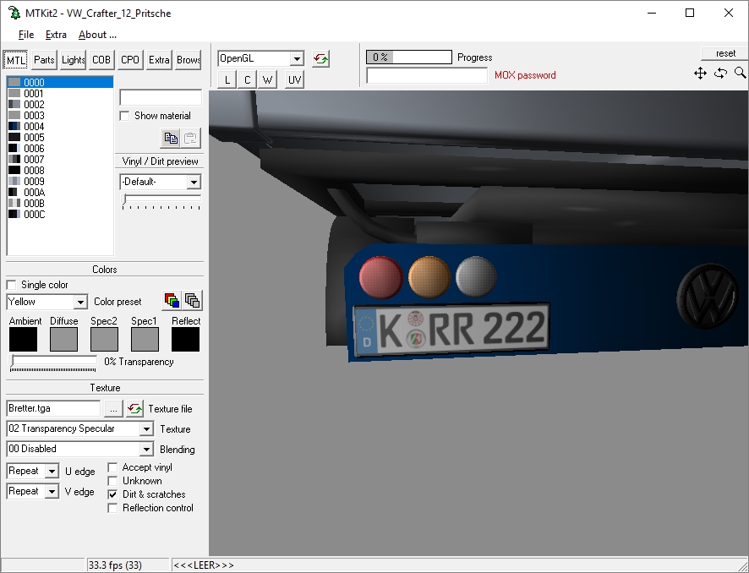Click the reset view button
The image size is (749, 573).
point(725,53)
